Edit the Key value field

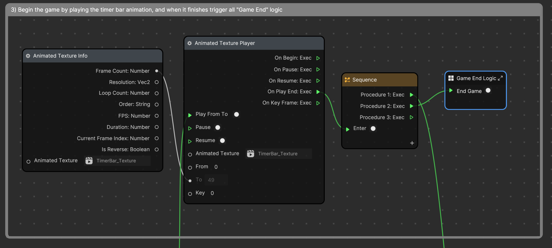click(212, 193)
